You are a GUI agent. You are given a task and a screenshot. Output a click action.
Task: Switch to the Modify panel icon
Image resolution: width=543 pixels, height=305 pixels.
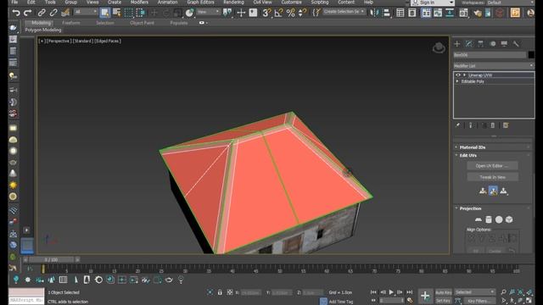click(x=469, y=43)
